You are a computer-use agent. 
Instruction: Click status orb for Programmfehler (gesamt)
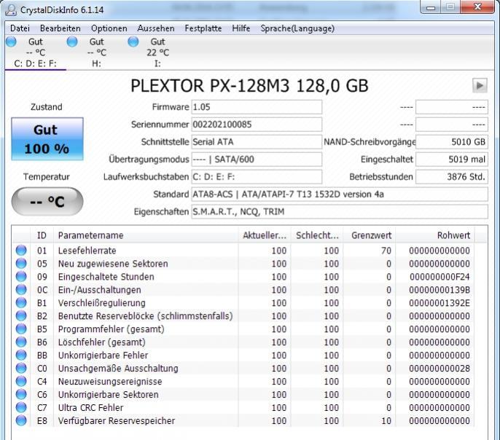[21, 329]
